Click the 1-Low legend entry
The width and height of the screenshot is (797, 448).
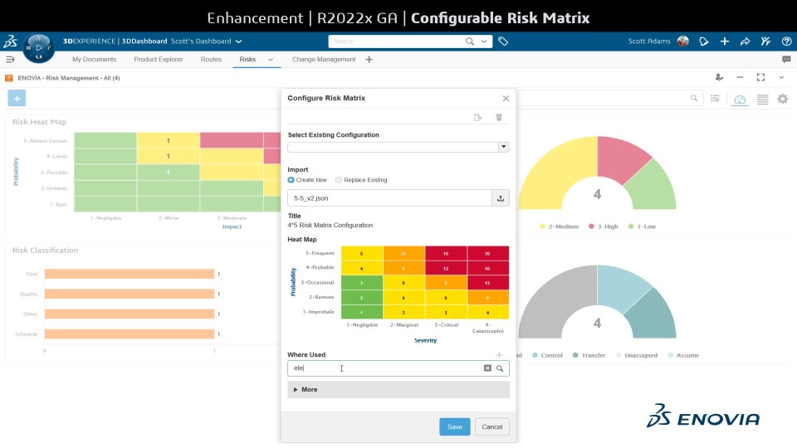pos(642,226)
